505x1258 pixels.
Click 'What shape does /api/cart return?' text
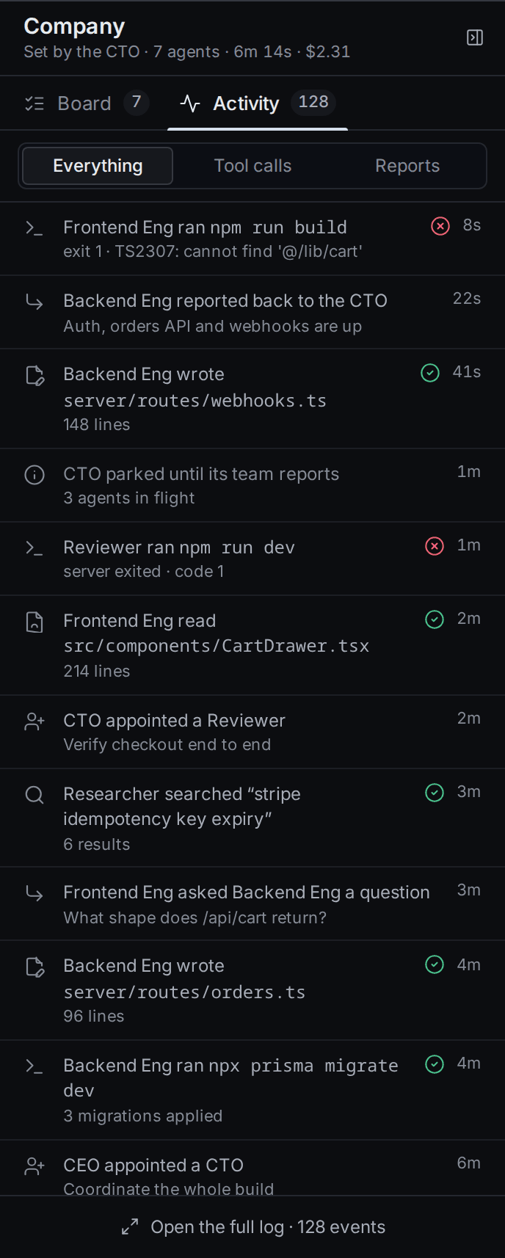(x=195, y=917)
